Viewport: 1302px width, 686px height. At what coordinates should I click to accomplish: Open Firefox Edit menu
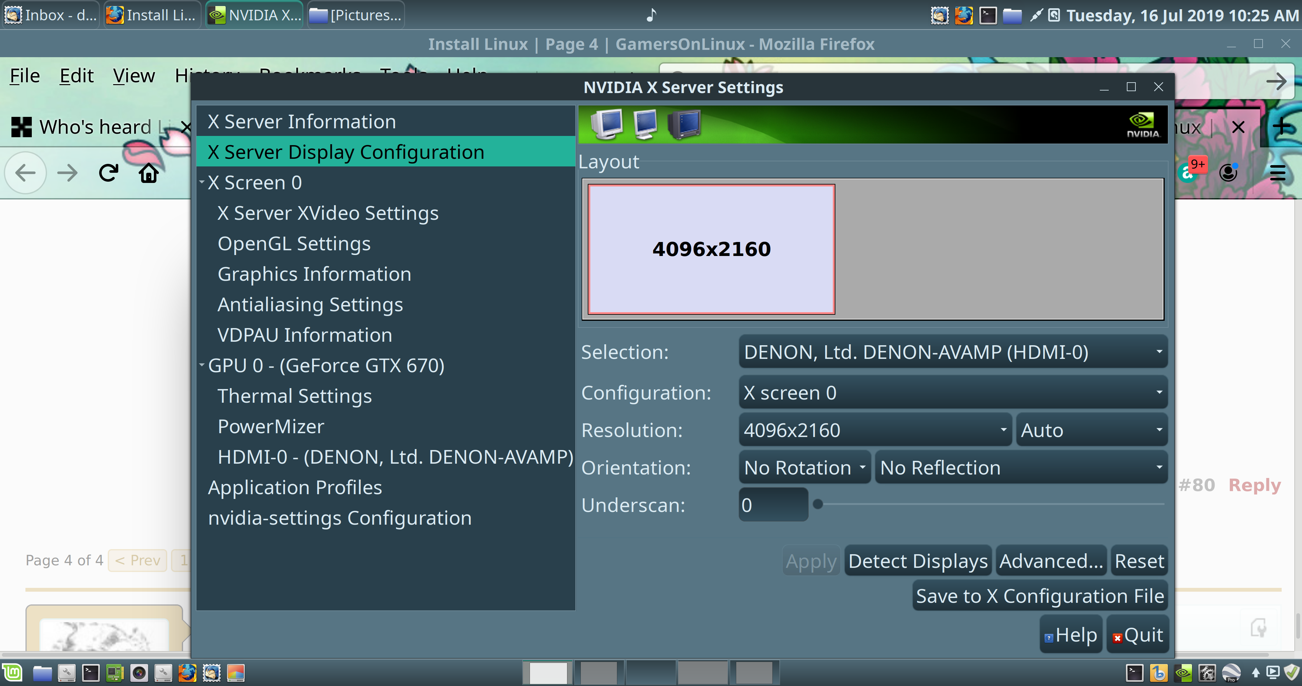[76, 76]
